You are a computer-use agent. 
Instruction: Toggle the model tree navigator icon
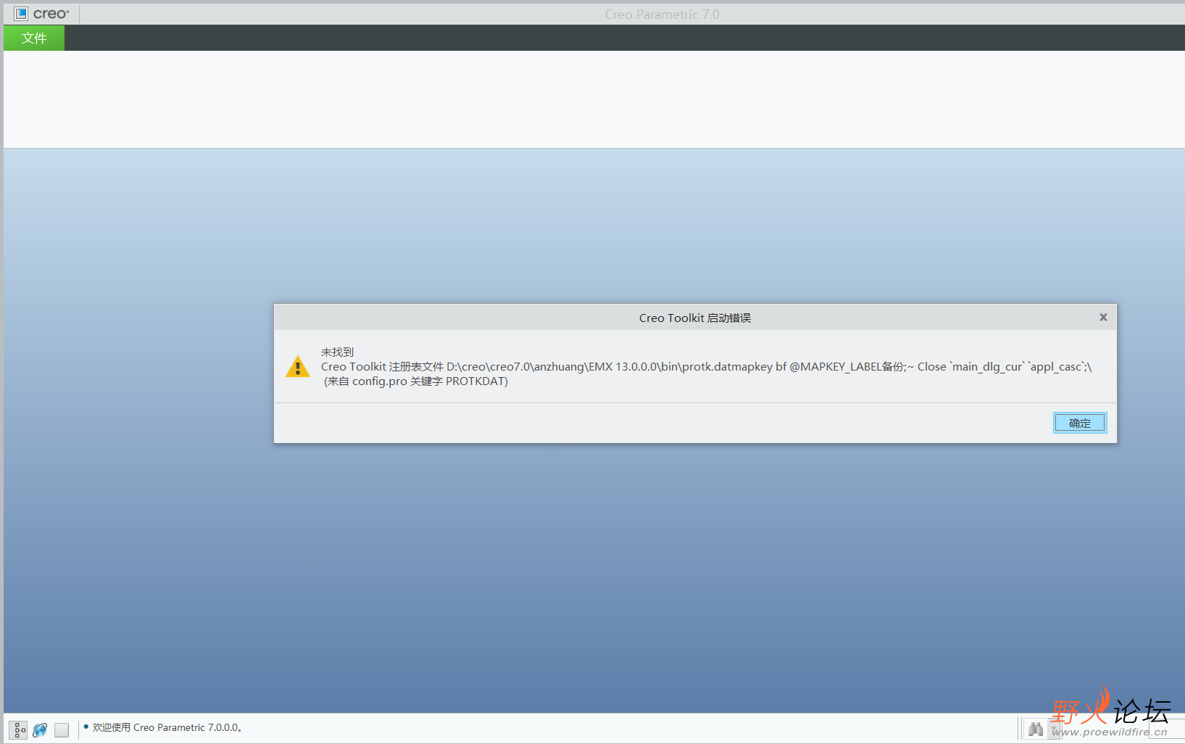coord(19,729)
